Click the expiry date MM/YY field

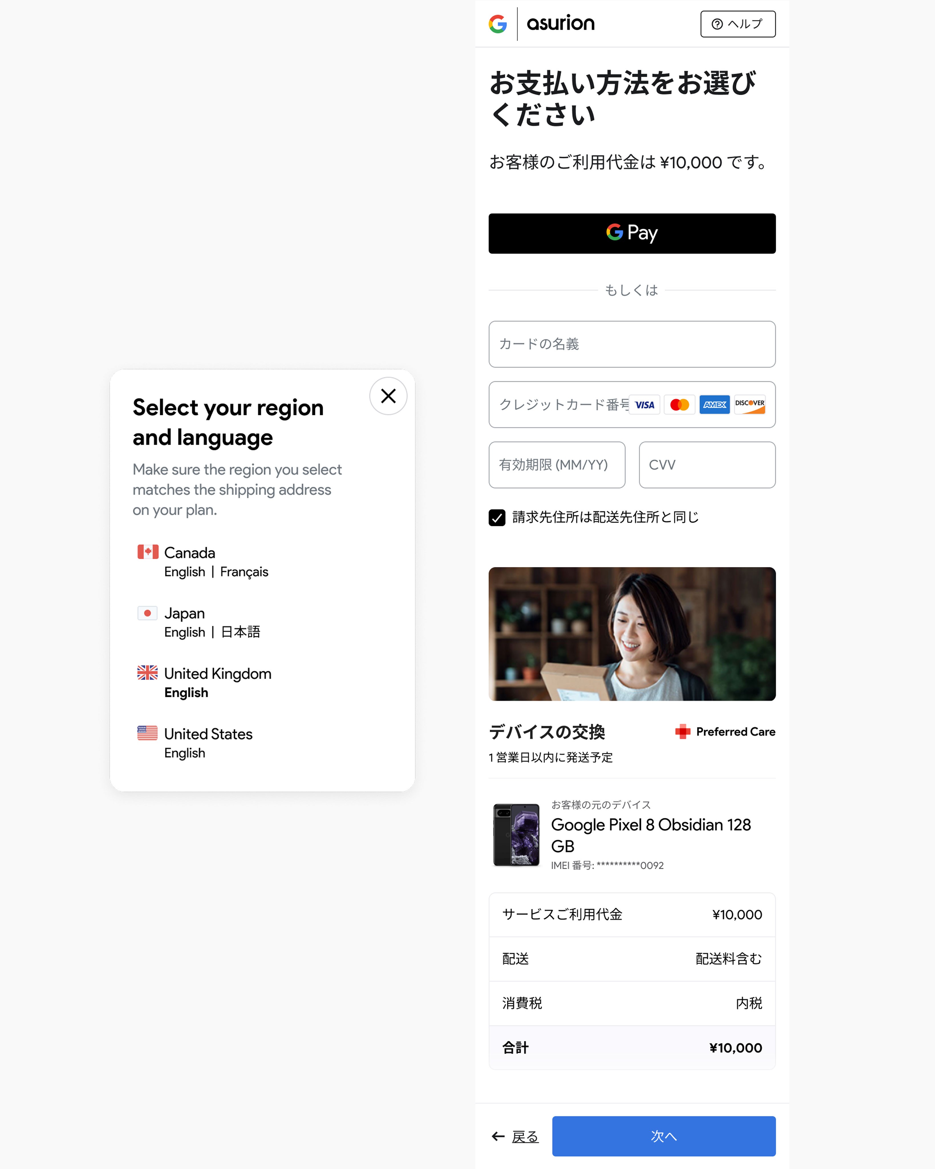pos(556,465)
